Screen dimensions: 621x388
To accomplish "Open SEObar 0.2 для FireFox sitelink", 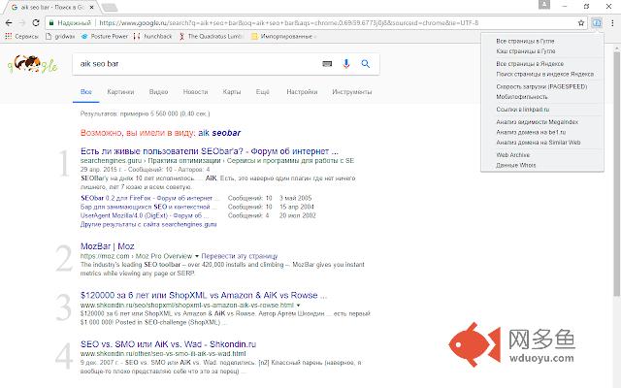I will 148,198.
